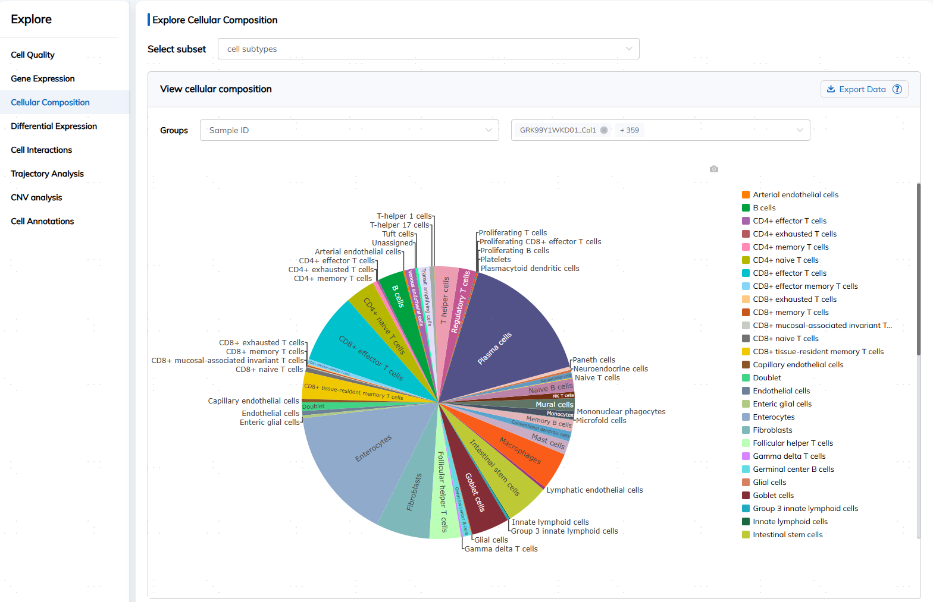Go to Differential Expression page
Image resolution: width=933 pixels, height=602 pixels.
coord(54,126)
